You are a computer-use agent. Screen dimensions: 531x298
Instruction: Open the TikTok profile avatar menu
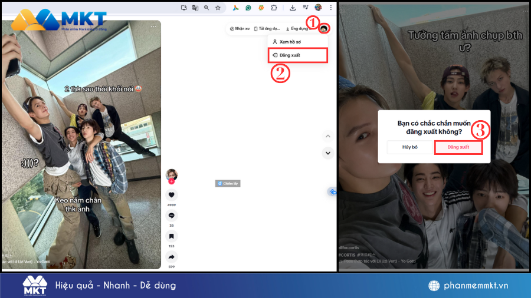tap(324, 28)
